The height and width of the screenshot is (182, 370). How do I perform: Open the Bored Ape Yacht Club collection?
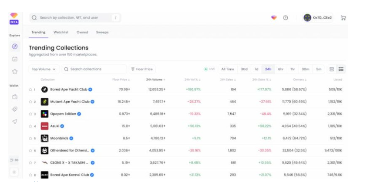(x=69, y=89)
